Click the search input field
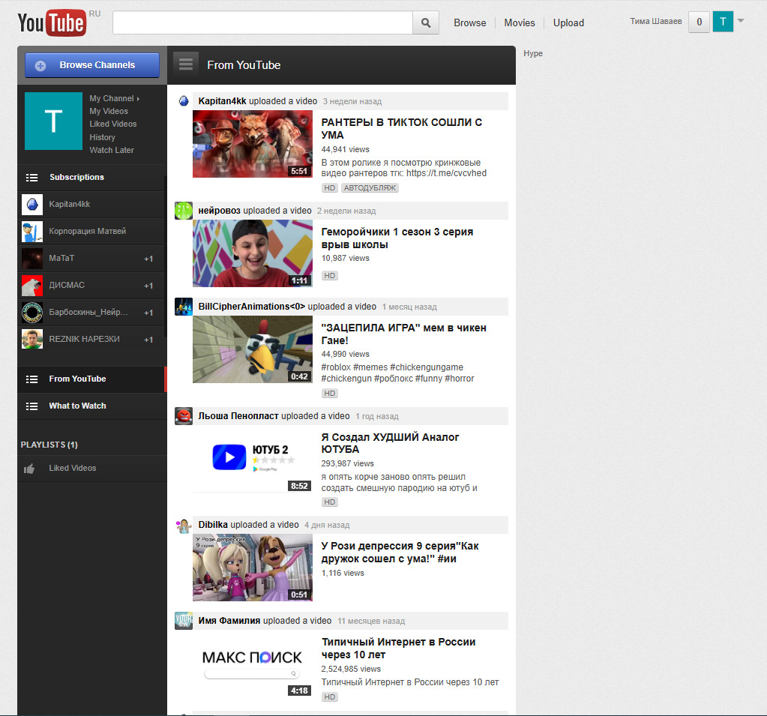This screenshot has height=716, width=767. click(x=262, y=23)
